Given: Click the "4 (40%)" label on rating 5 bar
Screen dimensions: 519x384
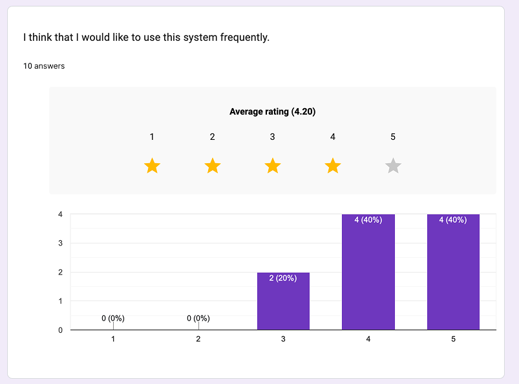Looking at the screenshot, I should pyautogui.click(x=453, y=220).
